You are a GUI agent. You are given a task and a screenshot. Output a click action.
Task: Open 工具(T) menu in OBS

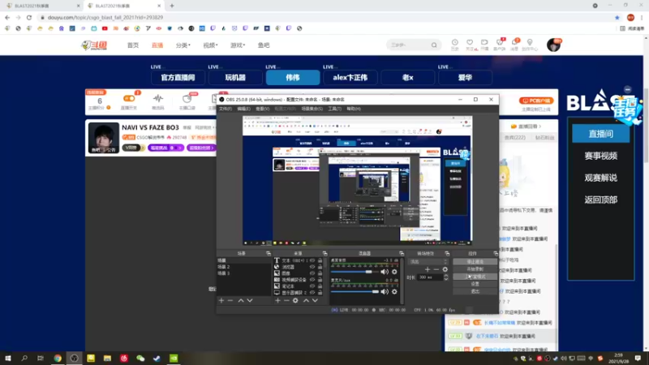coord(334,109)
